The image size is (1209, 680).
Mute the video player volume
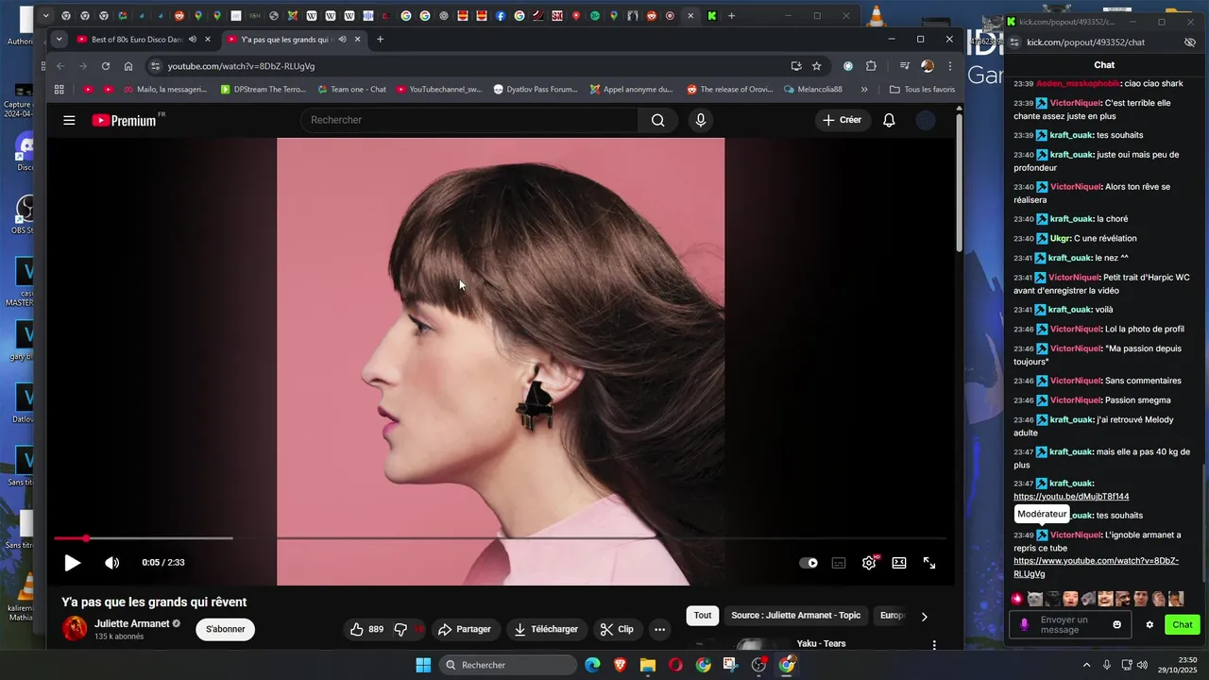click(x=111, y=563)
